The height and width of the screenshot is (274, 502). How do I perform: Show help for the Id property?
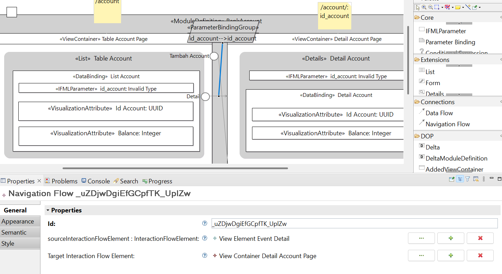(x=205, y=223)
